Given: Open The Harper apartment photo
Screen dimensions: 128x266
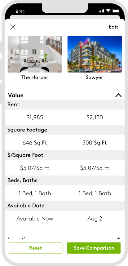Looking at the screenshot, I should click(35, 54).
